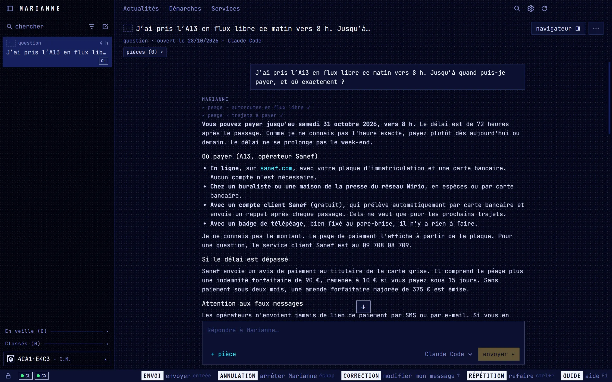Expand the pièces (0) dropdown
612x382 pixels.
click(x=145, y=52)
